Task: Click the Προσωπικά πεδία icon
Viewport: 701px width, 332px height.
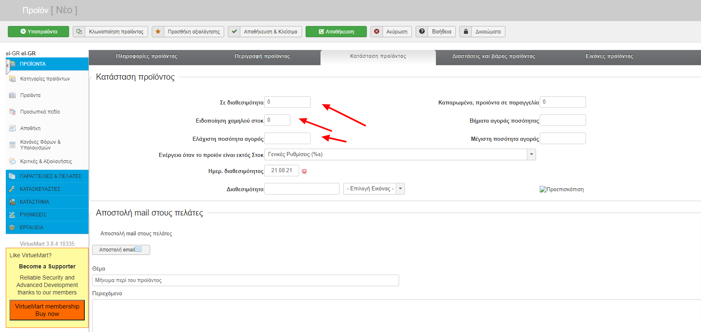Action: (12, 112)
